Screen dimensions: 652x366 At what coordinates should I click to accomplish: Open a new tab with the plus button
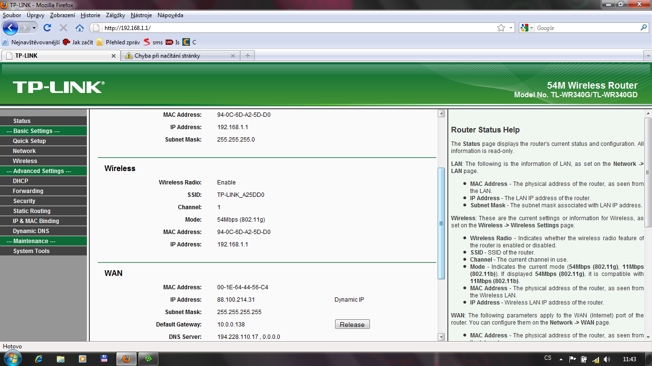coord(247,56)
